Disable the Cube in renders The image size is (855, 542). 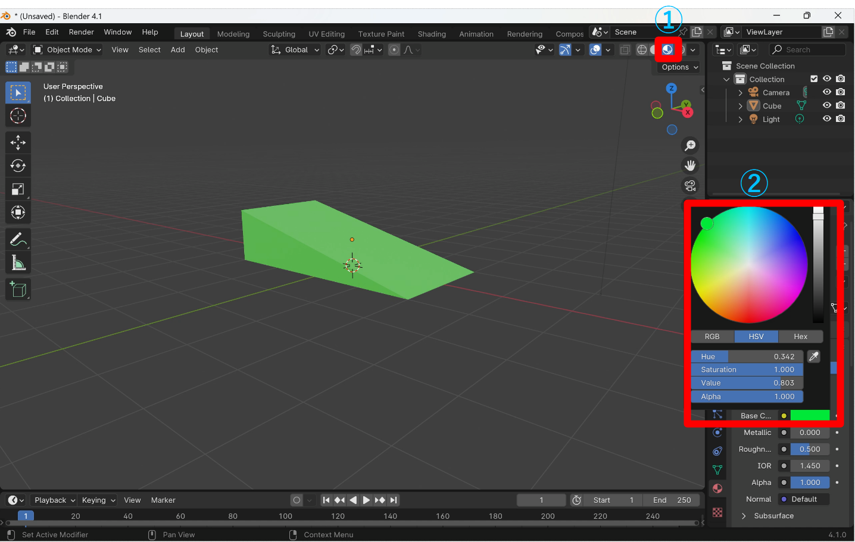pos(840,105)
